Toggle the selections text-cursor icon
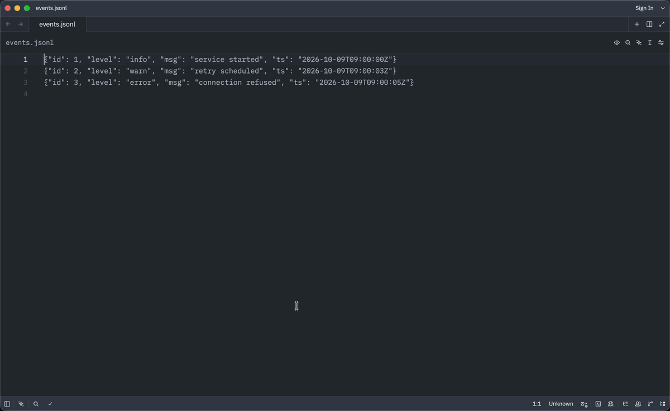The width and height of the screenshot is (670, 411). [650, 42]
